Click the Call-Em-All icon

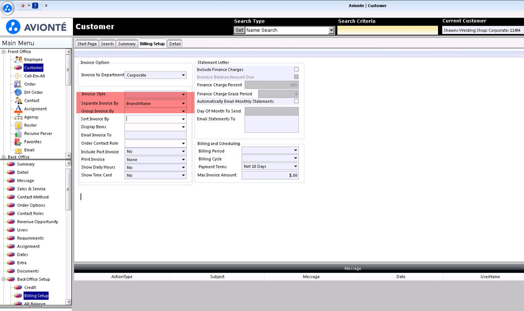pos(19,76)
